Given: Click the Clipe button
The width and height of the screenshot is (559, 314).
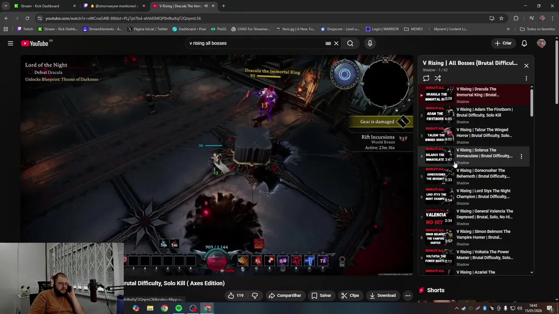Looking at the screenshot, I should [x=350, y=295].
